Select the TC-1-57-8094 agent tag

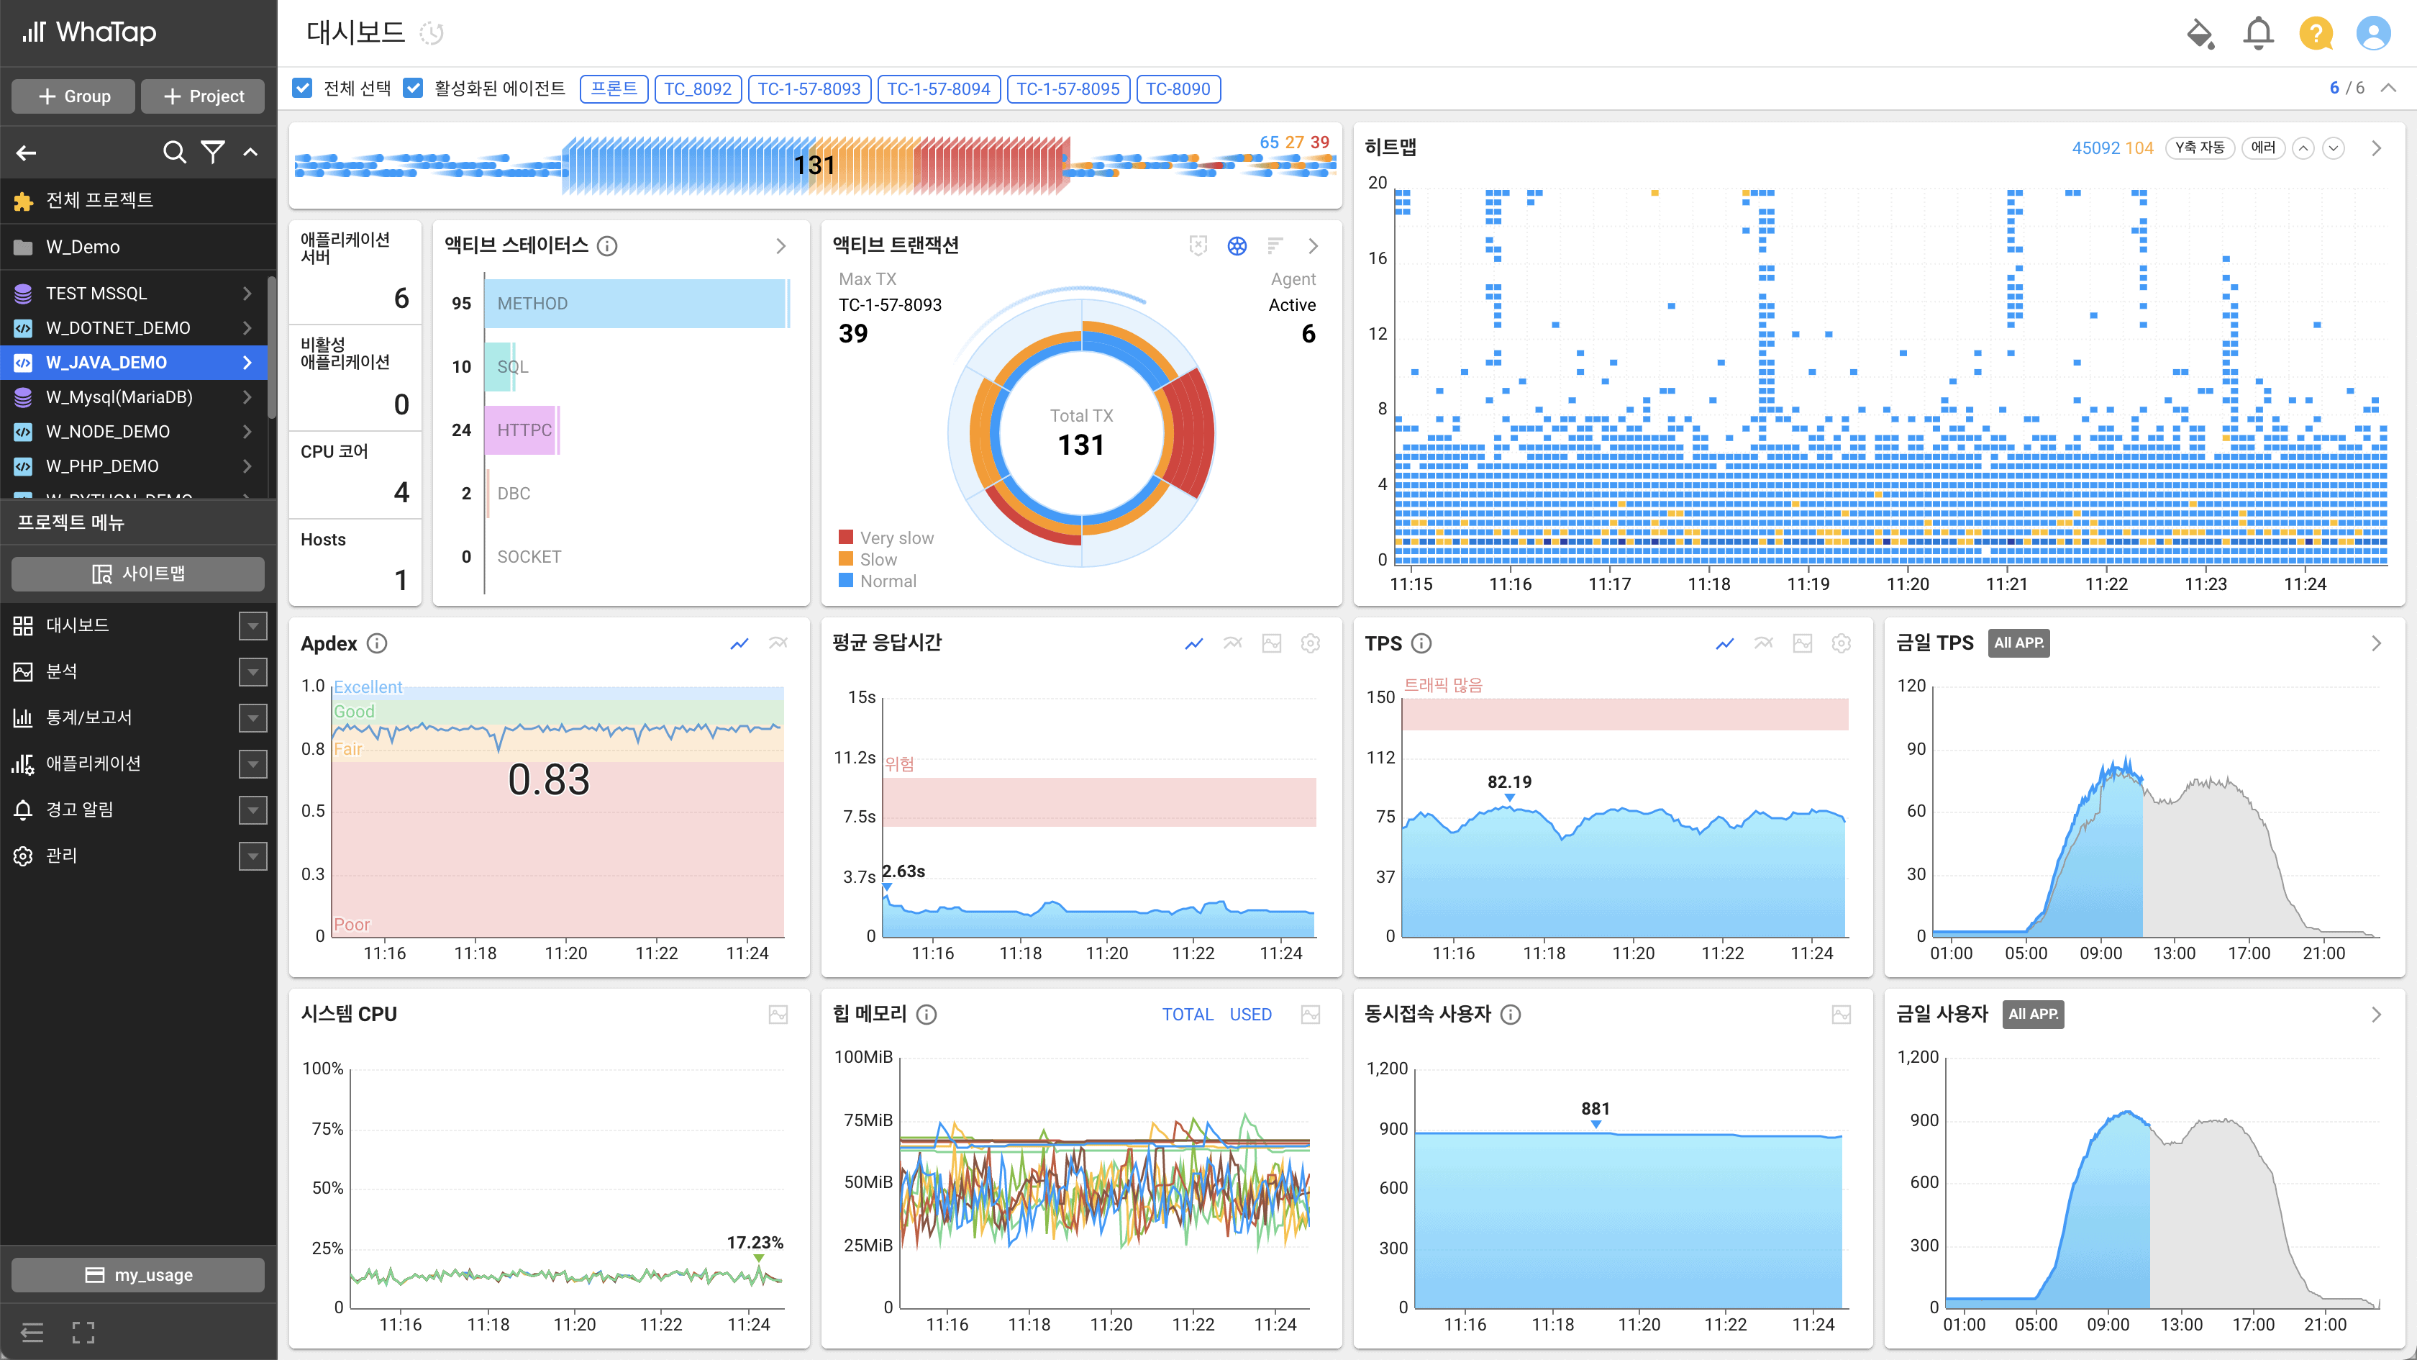[x=938, y=89]
